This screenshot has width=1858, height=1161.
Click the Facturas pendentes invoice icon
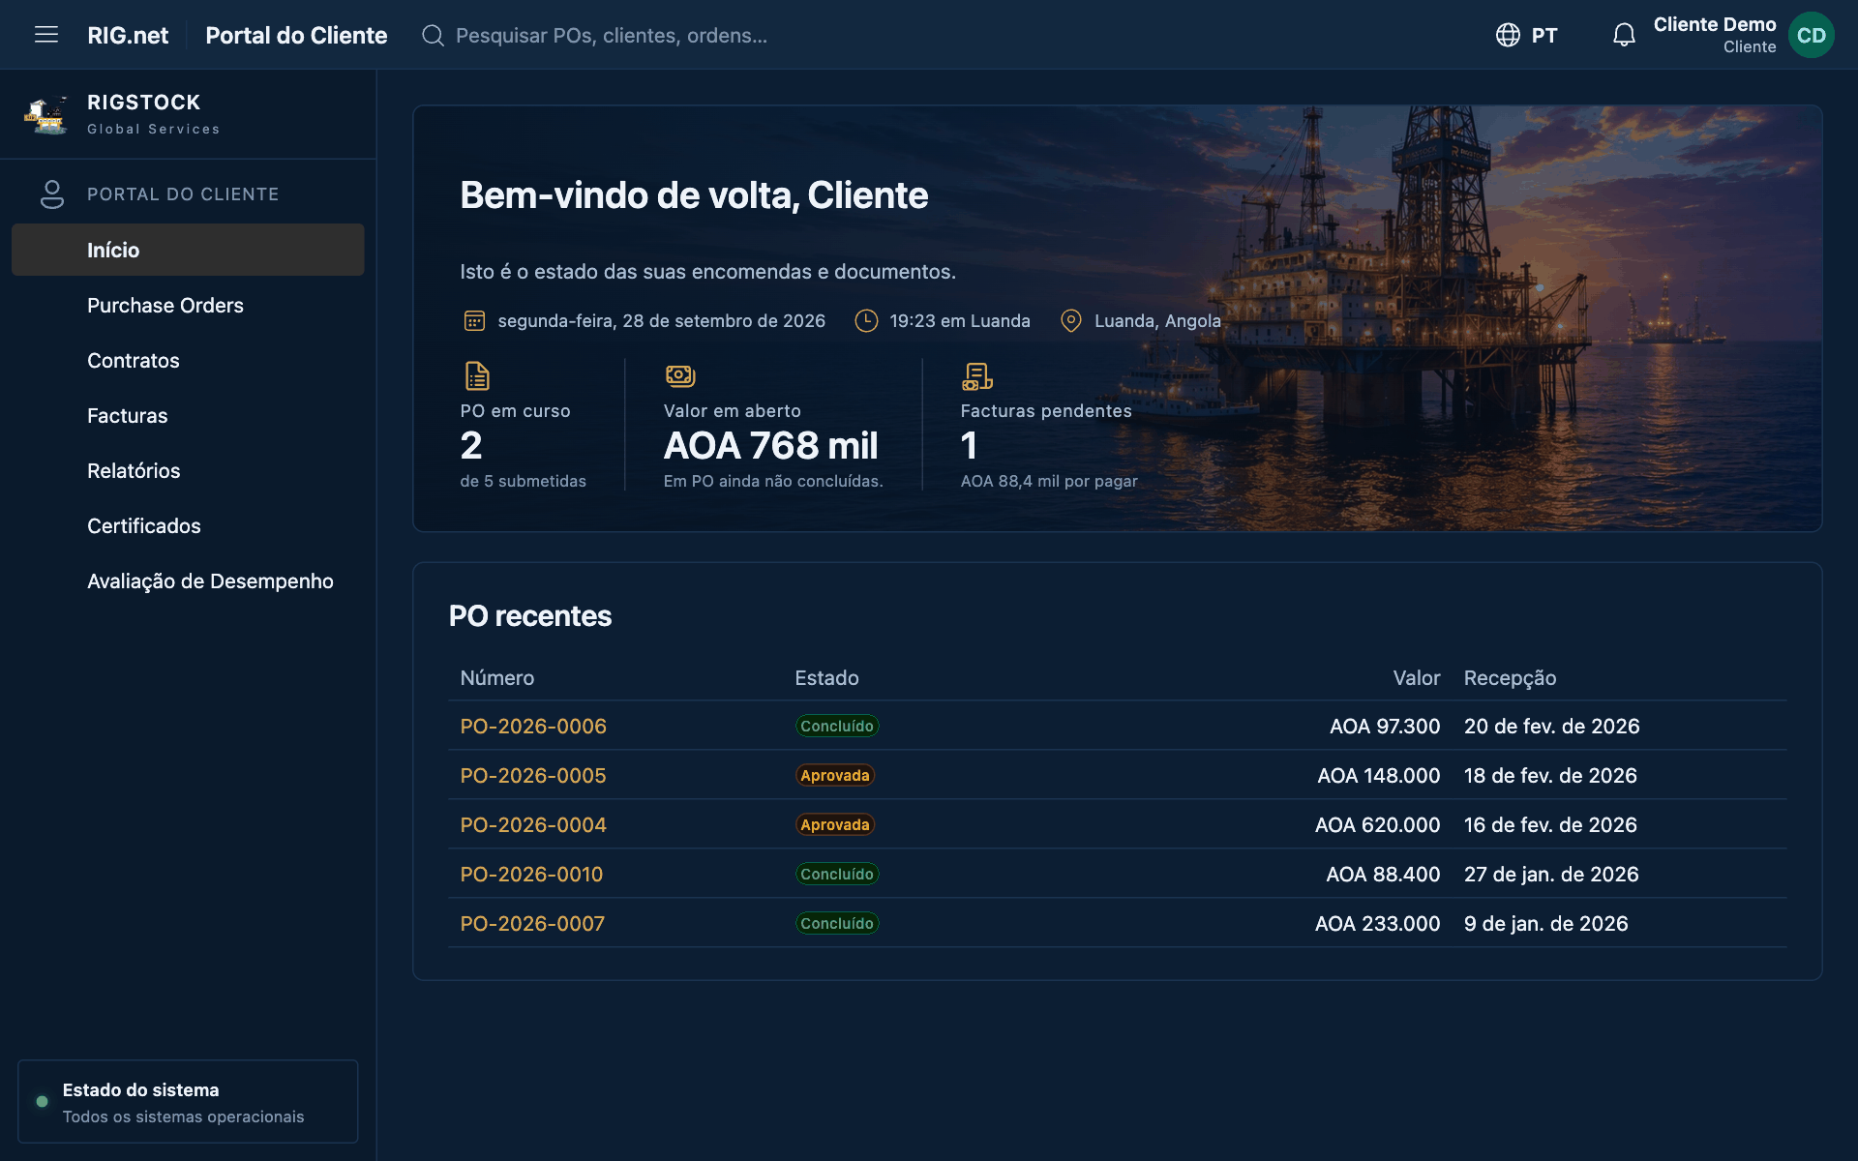976,375
